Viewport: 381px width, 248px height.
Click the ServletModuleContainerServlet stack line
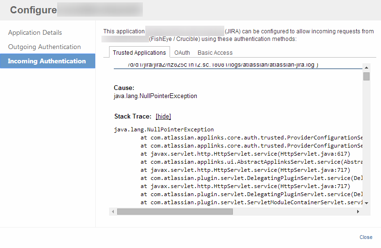click(251, 202)
